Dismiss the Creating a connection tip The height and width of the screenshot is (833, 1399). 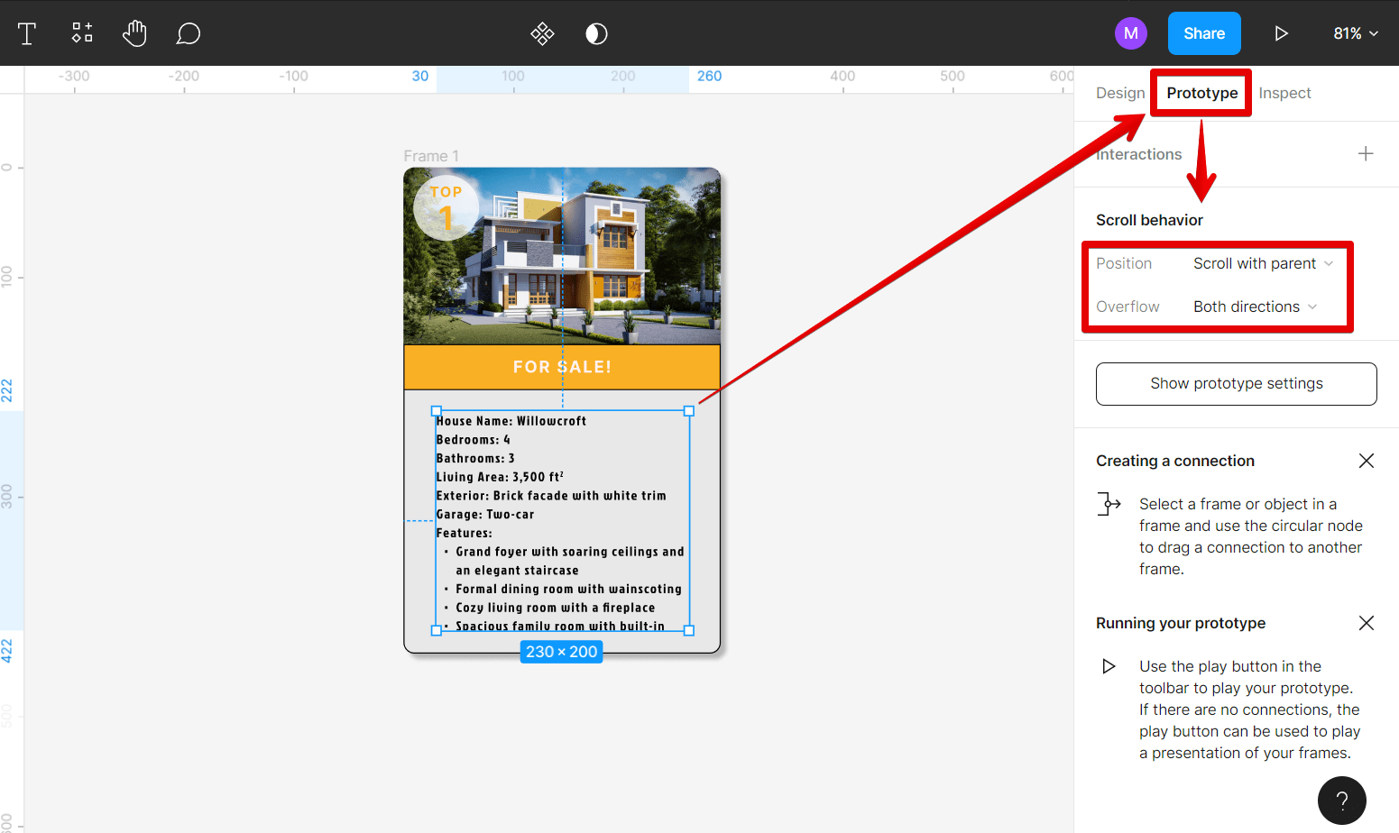pos(1366,461)
